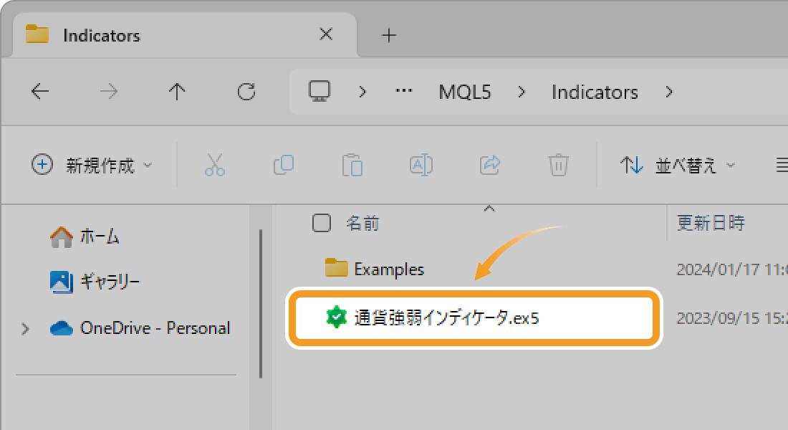
Task: Open ギャラリー in the navigation pane
Action: [x=95, y=282]
